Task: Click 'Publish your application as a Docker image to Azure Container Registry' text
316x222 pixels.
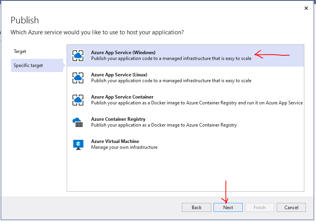Action: click(x=164, y=125)
